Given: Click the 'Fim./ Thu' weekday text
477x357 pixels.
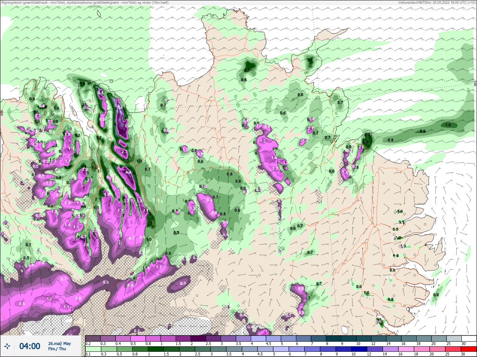Looking at the screenshot, I should pos(57,349).
